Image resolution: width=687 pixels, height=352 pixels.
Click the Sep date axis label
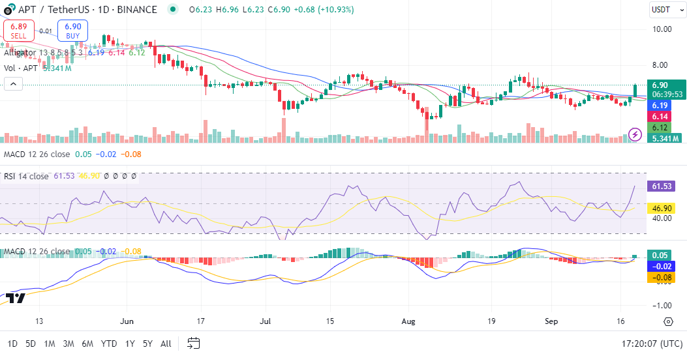click(x=551, y=321)
